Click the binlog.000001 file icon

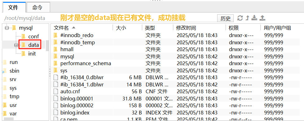[x=56, y=99]
